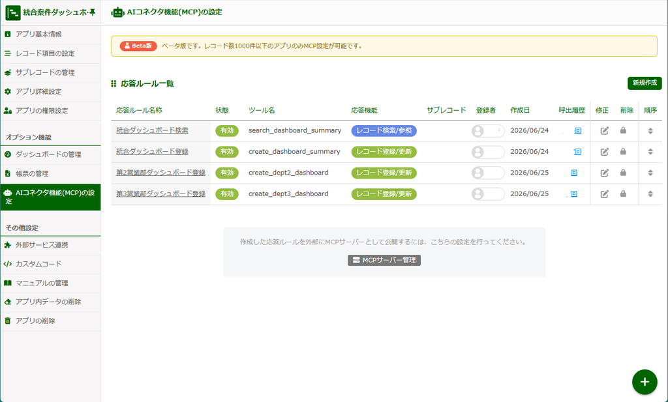
Task: Click reorder handle for 第3営業部ダッシュボード登録
Action: tap(650, 194)
